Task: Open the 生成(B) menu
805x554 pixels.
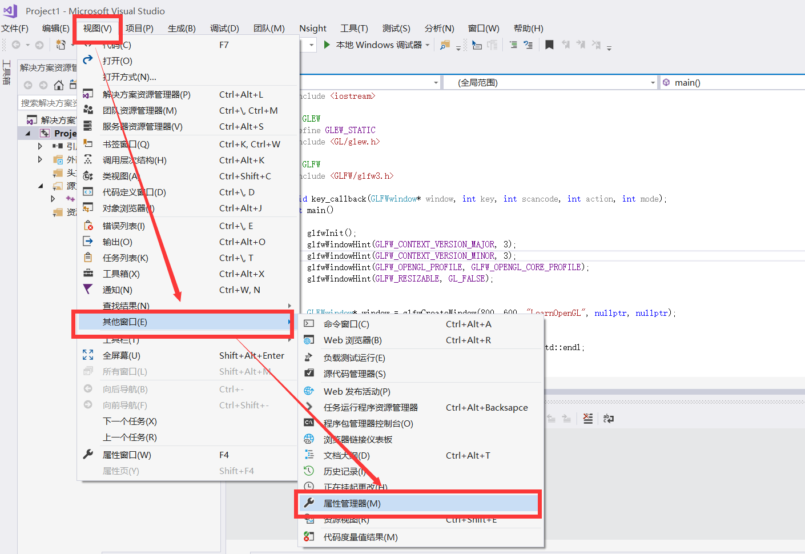Action: click(x=182, y=28)
